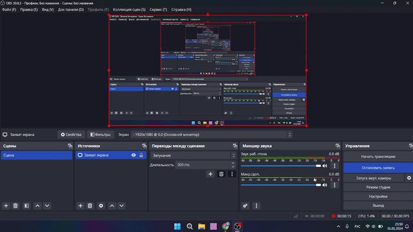Show hidden tray icons chevron
This screenshot has width=413, height=232.
338,226
